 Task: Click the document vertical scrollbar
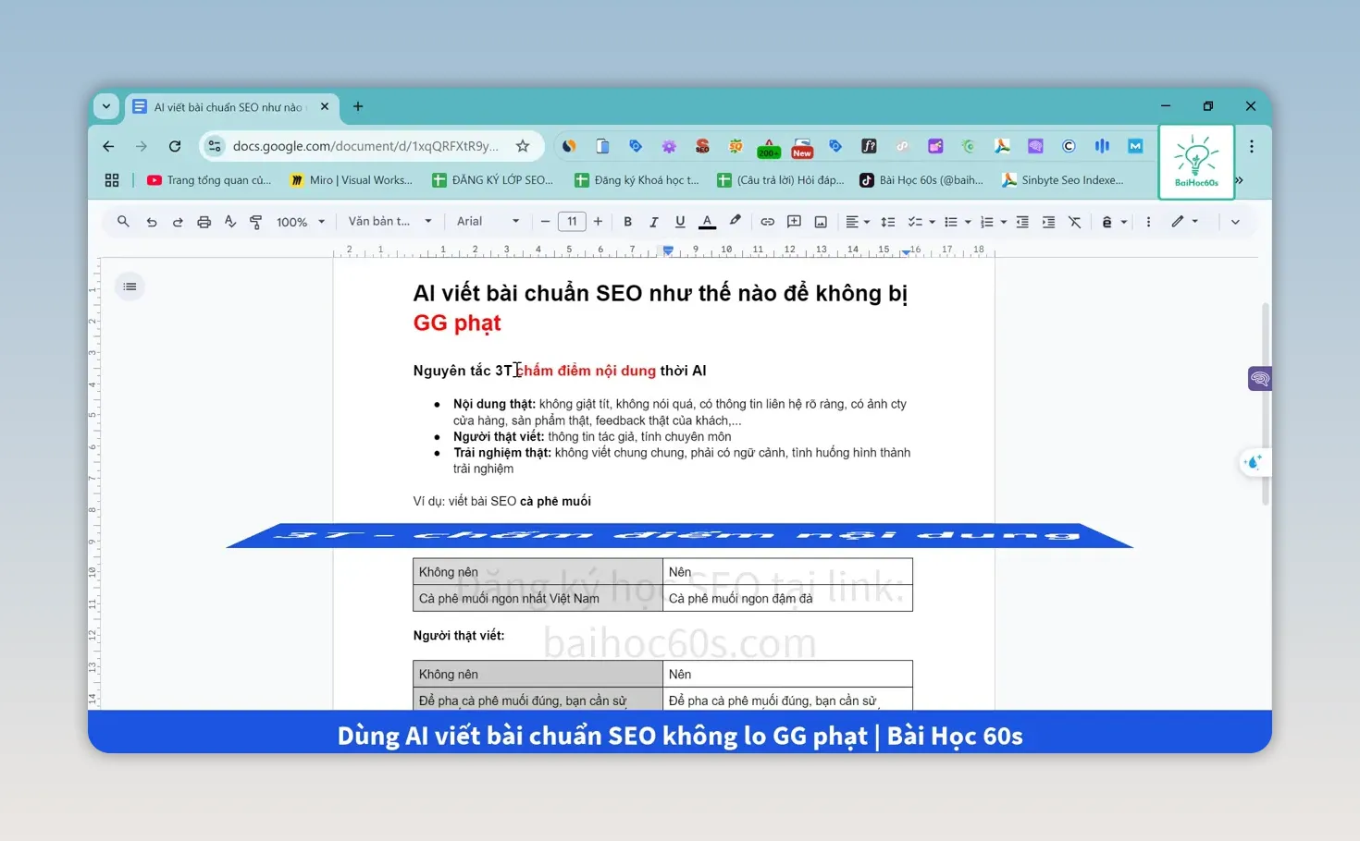coord(1265,403)
